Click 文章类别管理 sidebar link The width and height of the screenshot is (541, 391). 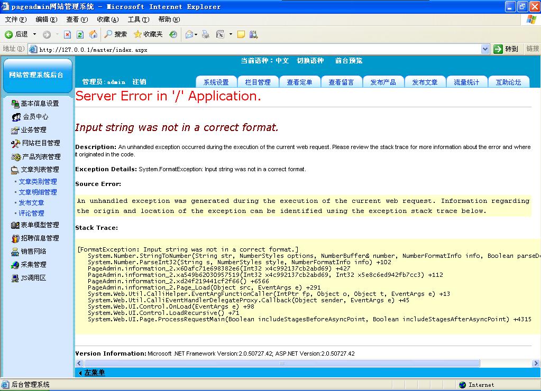38,182
